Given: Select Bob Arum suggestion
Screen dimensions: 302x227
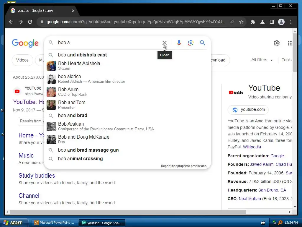Looking at the screenshot, I should click(127, 92).
